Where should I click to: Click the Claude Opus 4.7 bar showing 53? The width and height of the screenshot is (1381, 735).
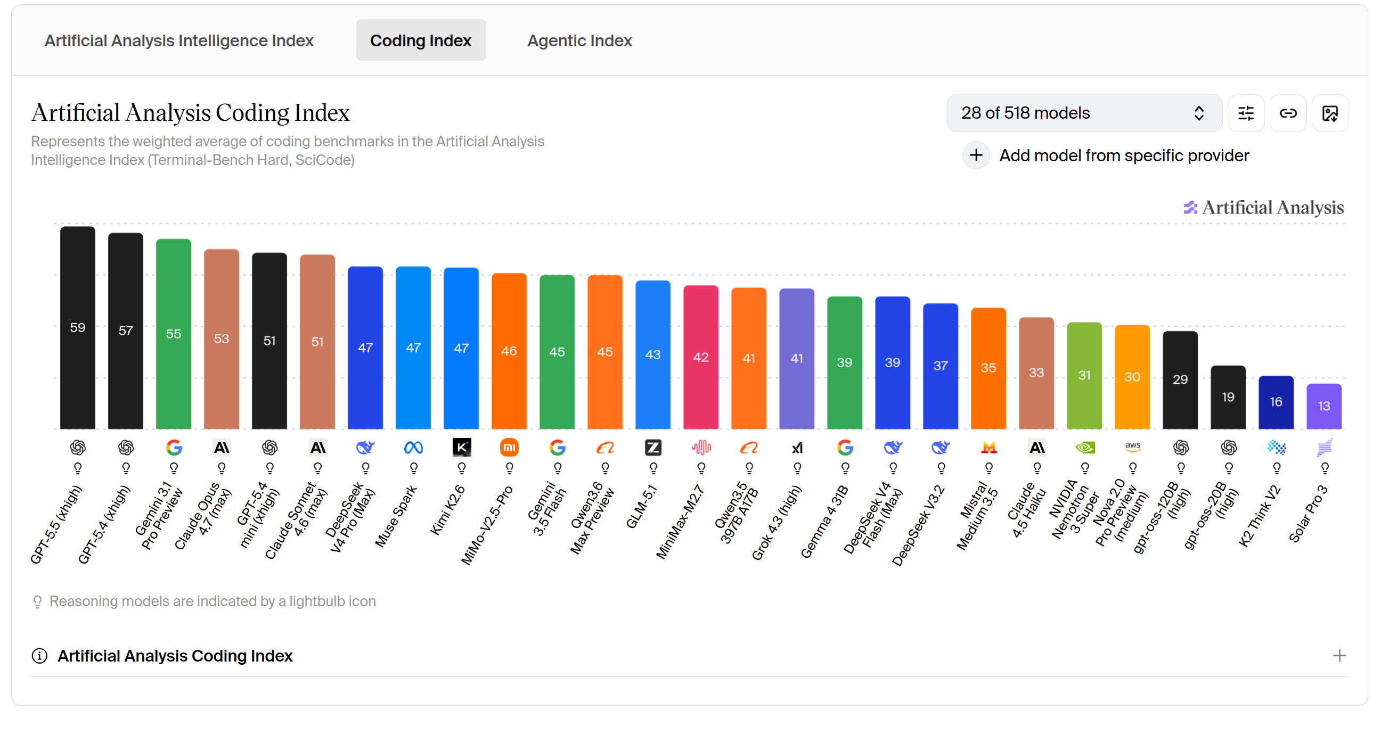tap(222, 339)
